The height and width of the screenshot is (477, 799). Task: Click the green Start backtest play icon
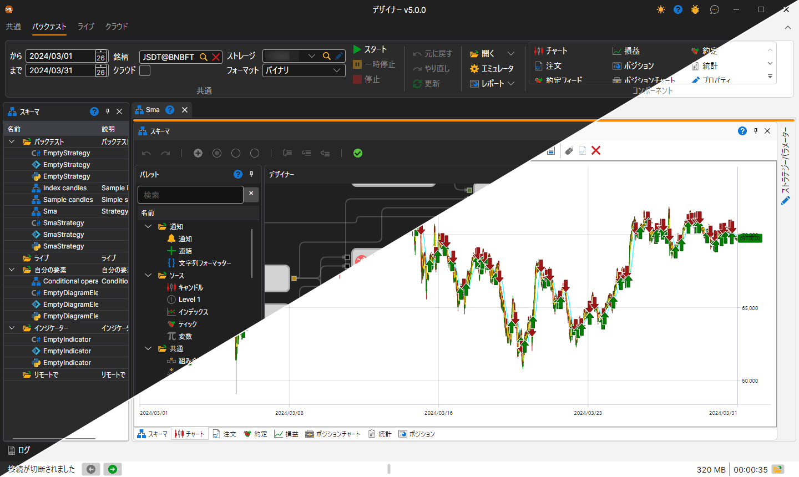point(357,49)
